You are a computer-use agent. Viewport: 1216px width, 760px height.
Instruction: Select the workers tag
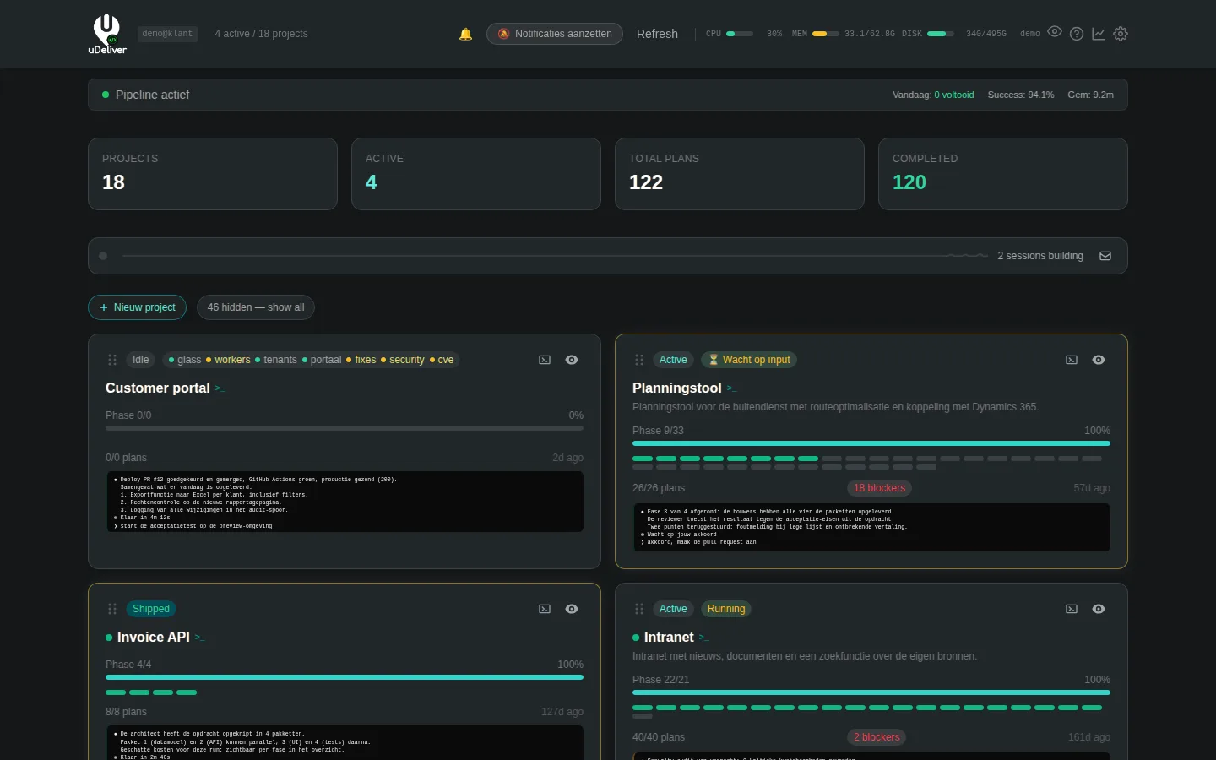(228, 360)
